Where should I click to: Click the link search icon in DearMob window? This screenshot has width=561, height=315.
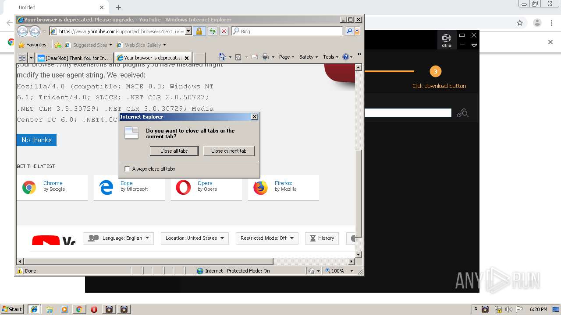pyautogui.click(x=463, y=114)
